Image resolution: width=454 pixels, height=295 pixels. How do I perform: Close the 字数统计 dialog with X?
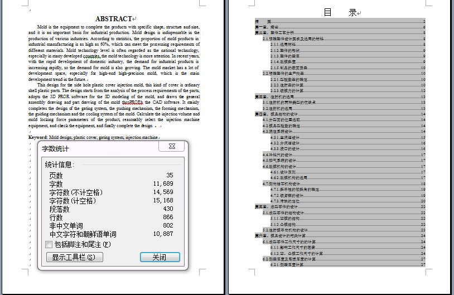pos(172,146)
